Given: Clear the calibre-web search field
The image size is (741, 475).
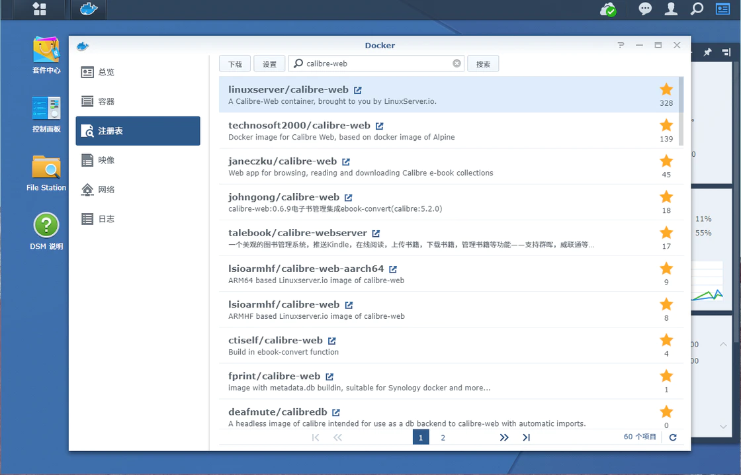Looking at the screenshot, I should tap(457, 64).
